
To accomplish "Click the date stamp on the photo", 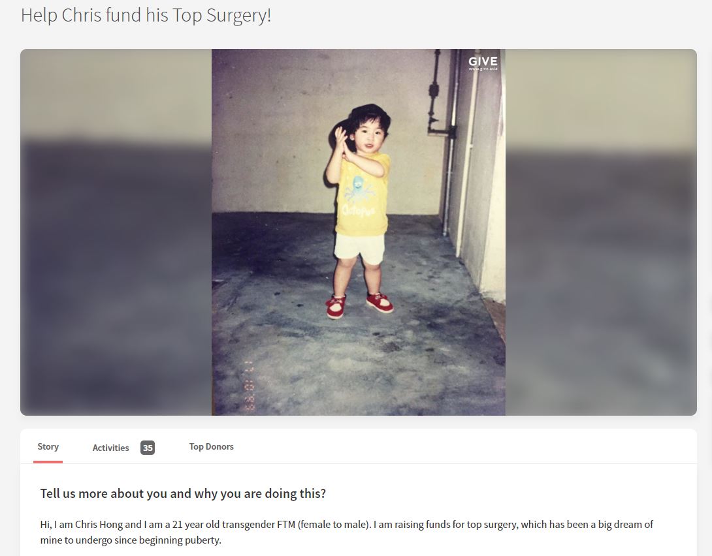I will point(250,386).
